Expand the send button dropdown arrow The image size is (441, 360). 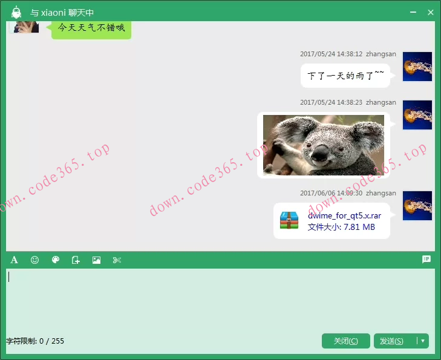(x=423, y=341)
